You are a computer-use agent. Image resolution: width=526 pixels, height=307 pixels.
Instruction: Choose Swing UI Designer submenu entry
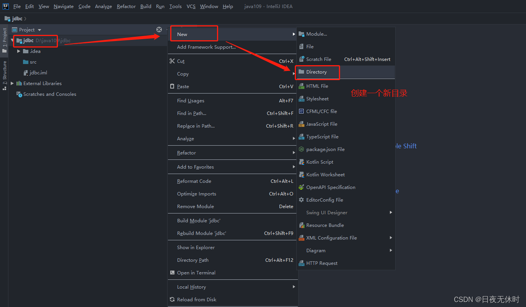pyautogui.click(x=346, y=212)
